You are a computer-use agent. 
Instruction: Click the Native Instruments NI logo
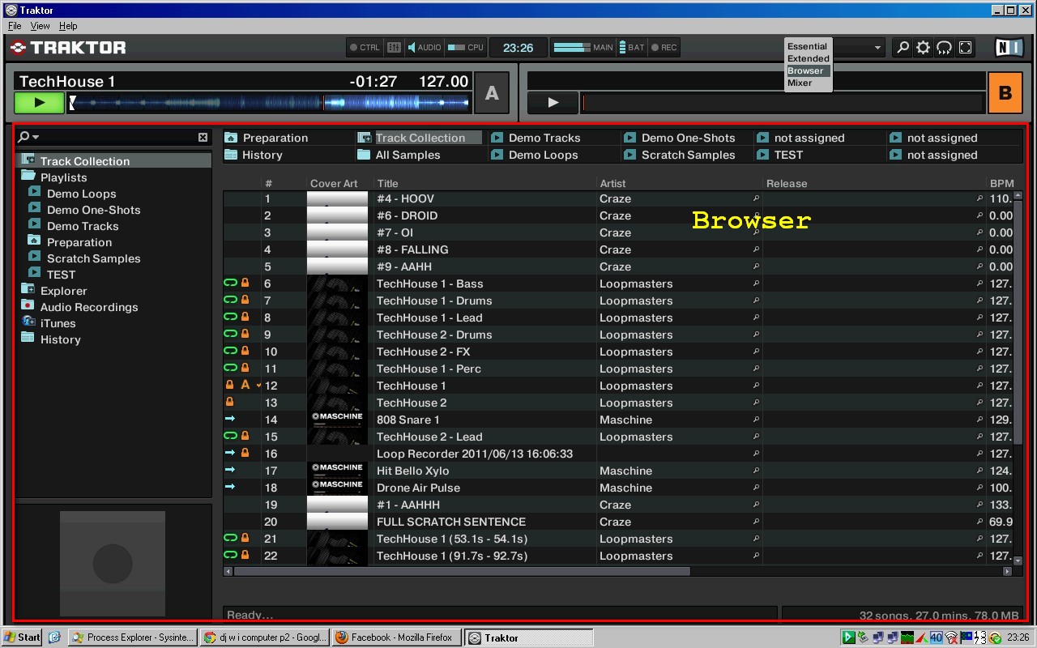1009,48
